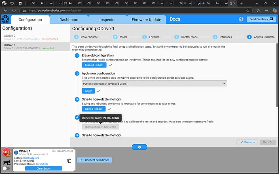
Task: Select the ODrive 1 configuration
Action: [36, 46]
